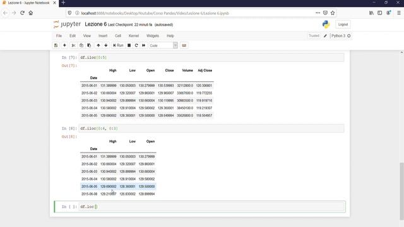
Task: Click the Out[8] output prompt
Action: click(69, 137)
